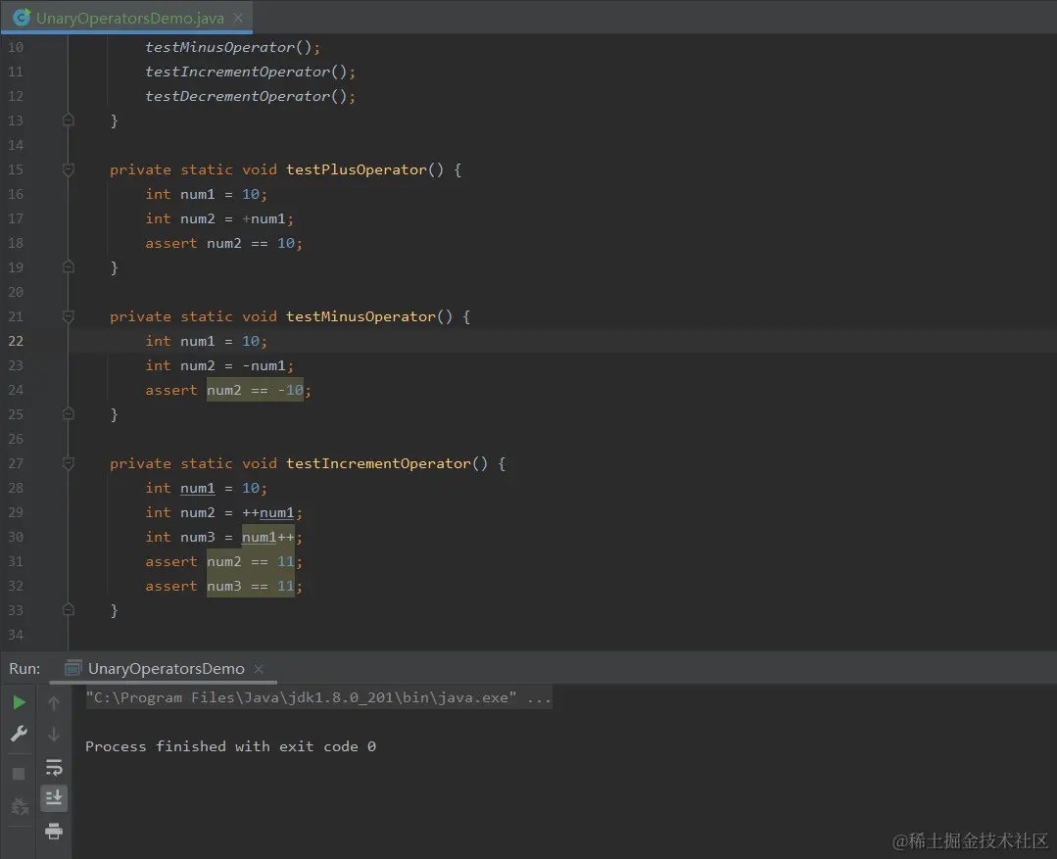Click 'int num2 = +num1;' on line 17
Image resolution: width=1057 pixels, height=859 pixels.
click(x=219, y=218)
